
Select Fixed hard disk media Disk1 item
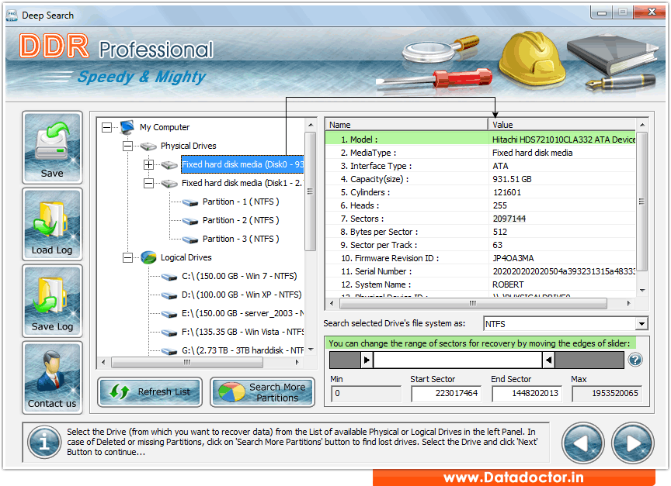242,183
